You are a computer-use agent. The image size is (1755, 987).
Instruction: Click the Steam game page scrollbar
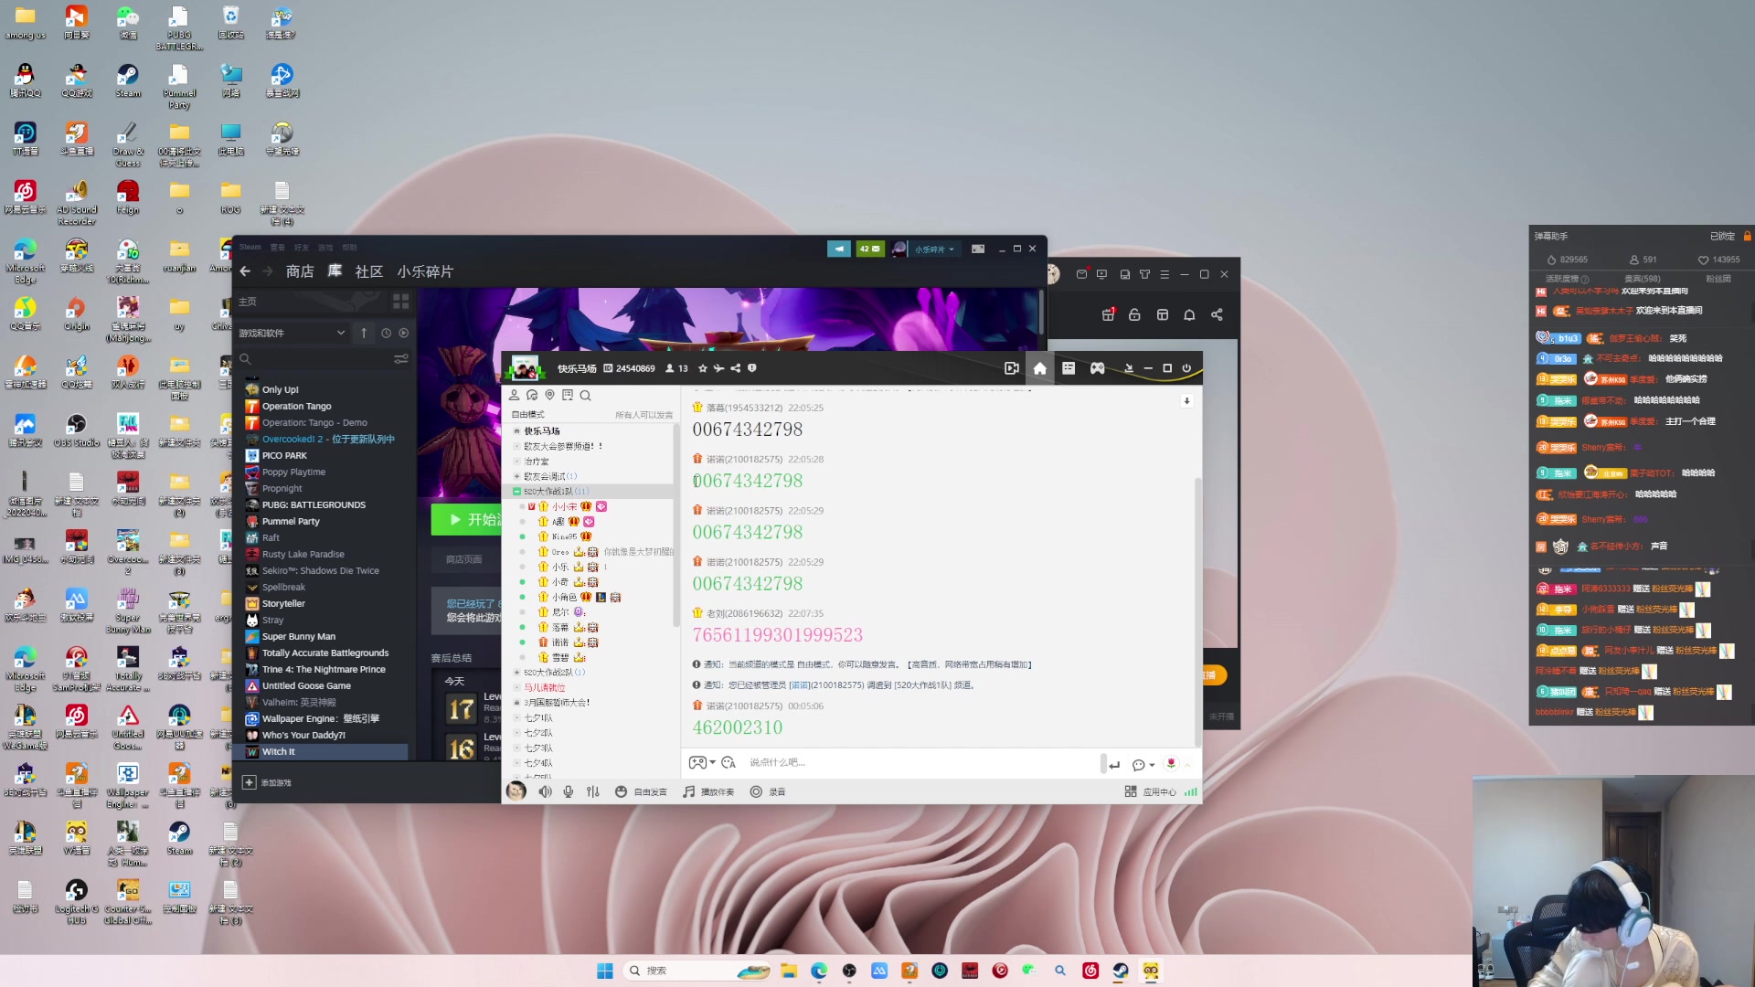1041,312
